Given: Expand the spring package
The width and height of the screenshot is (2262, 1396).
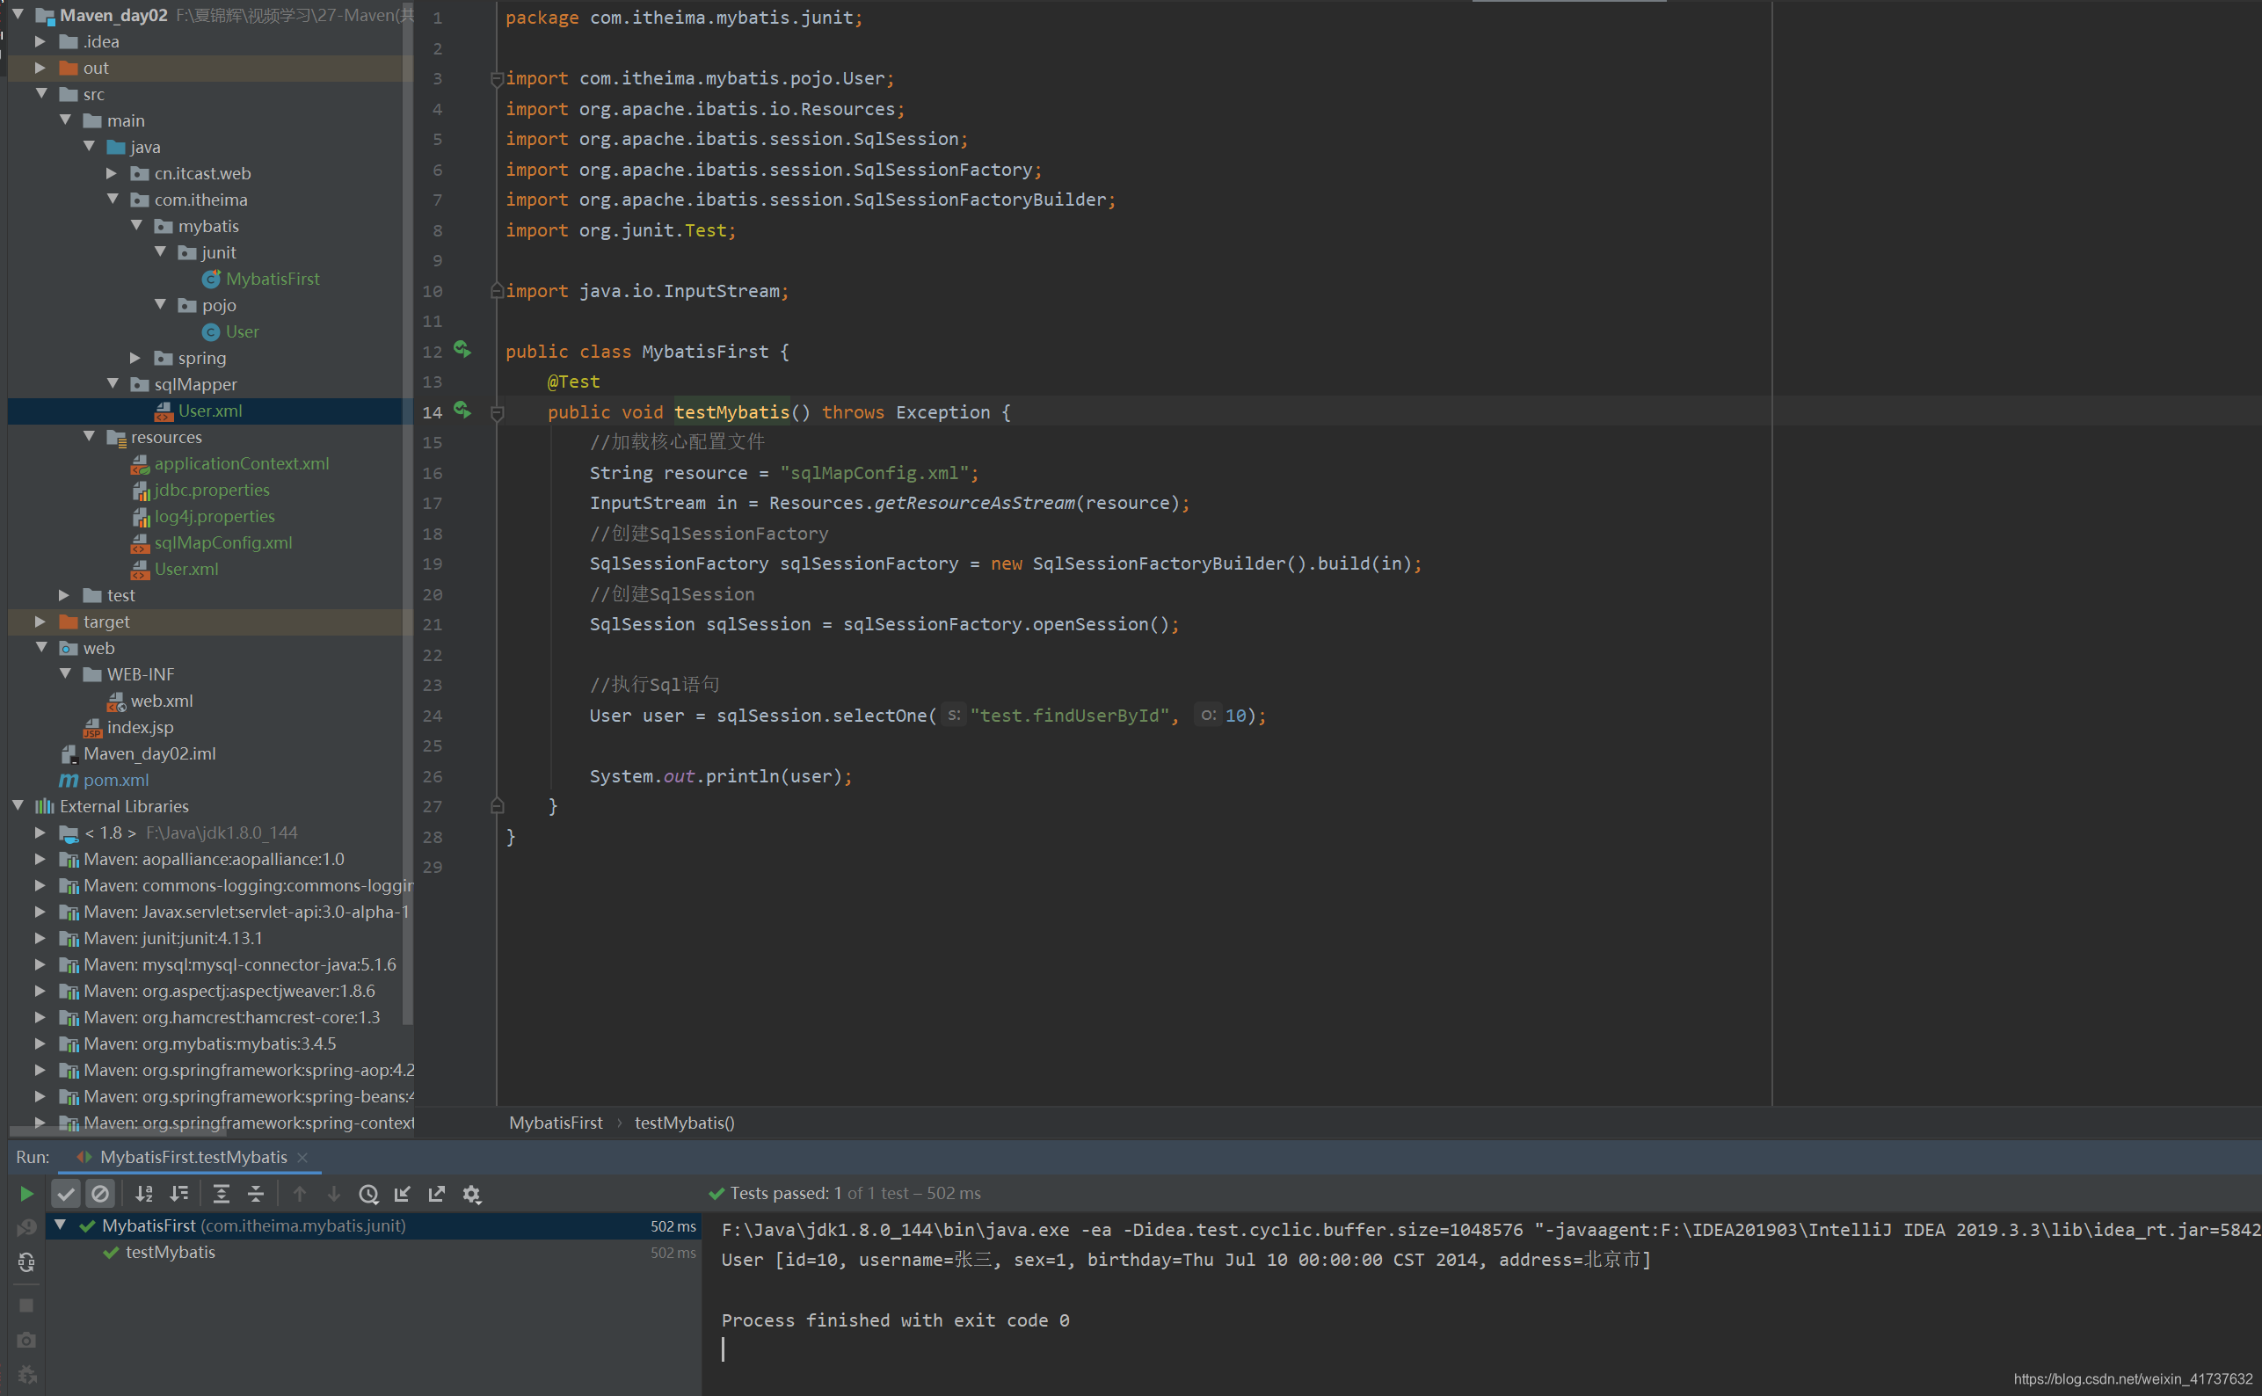Looking at the screenshot, I should click(135, 357).
